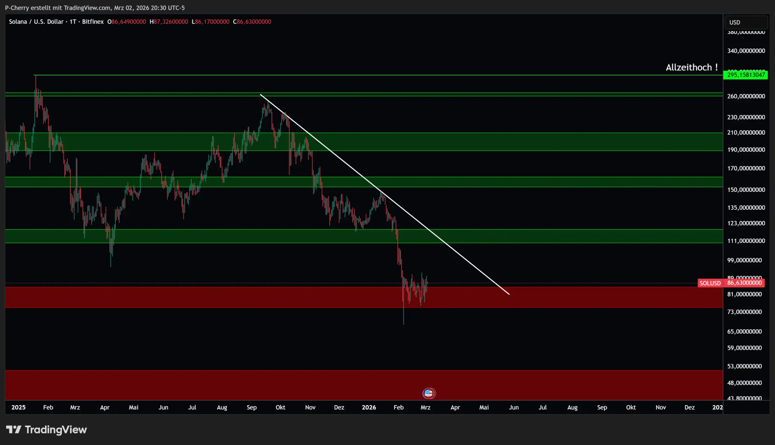Click the red 86,63000000 current price label

[x=744, y=283]
